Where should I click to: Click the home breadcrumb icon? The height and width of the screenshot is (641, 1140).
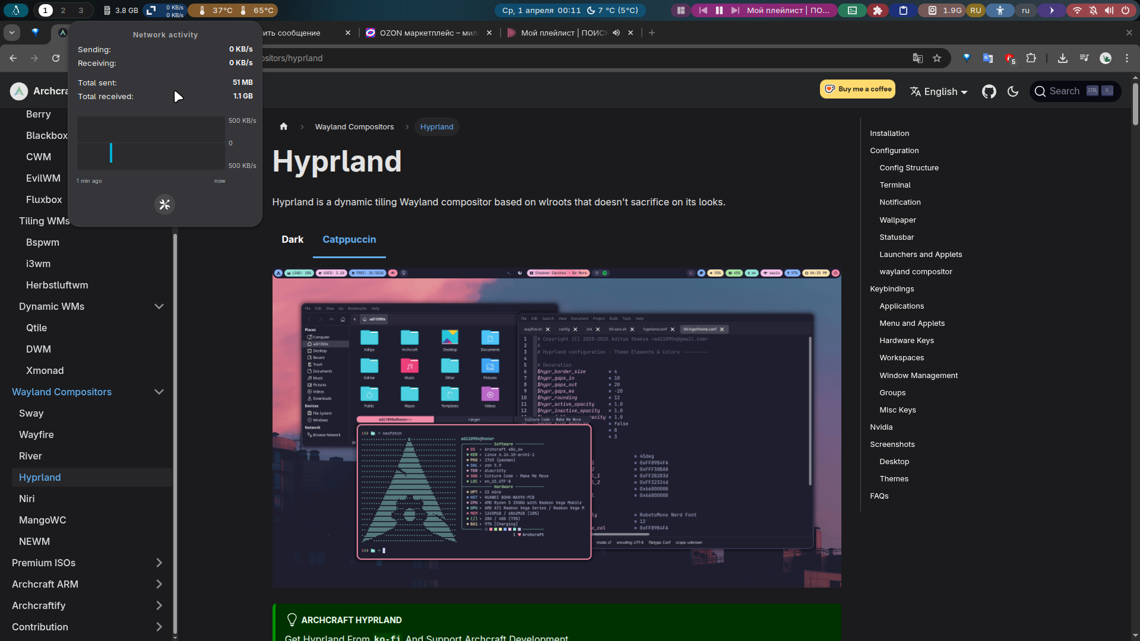(283, 126)
